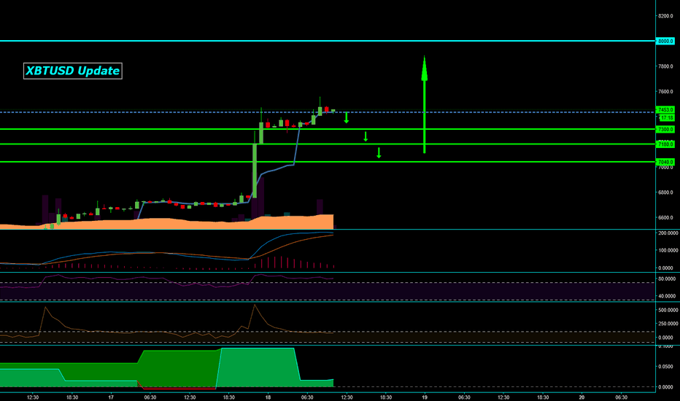The image size is (680, 401).
Task: Select the orange volume area on main chart
Action: [x=166, y=222]
